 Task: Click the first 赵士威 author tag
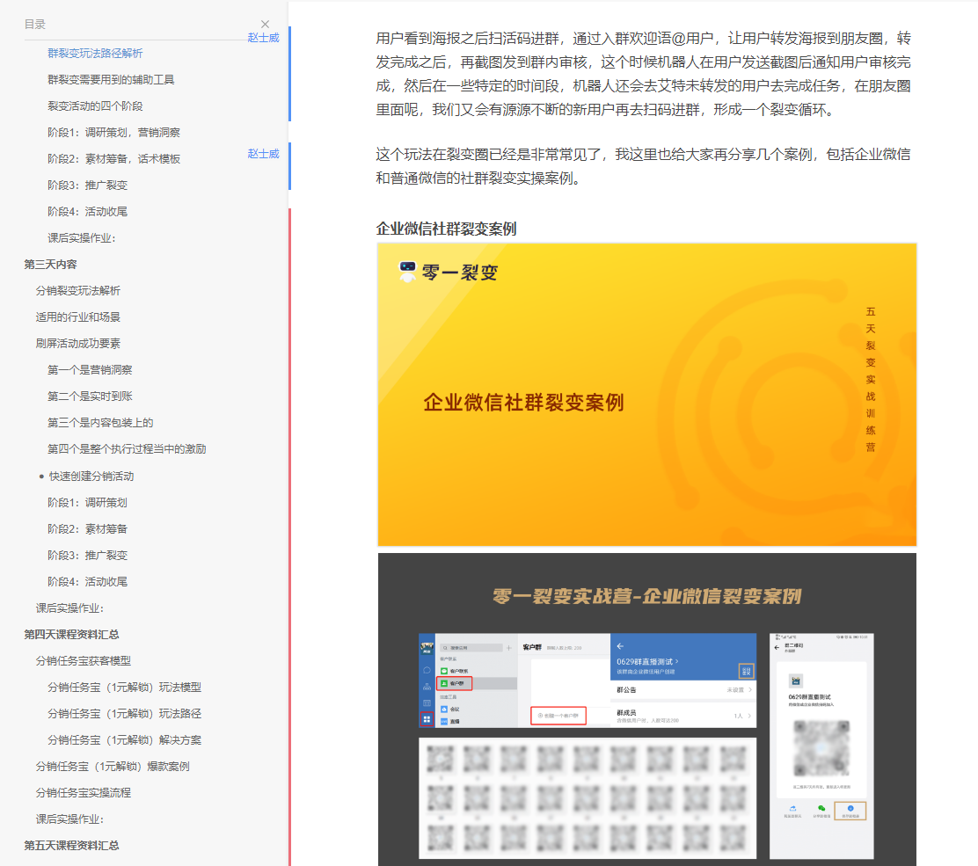click(x=263, y=38)
